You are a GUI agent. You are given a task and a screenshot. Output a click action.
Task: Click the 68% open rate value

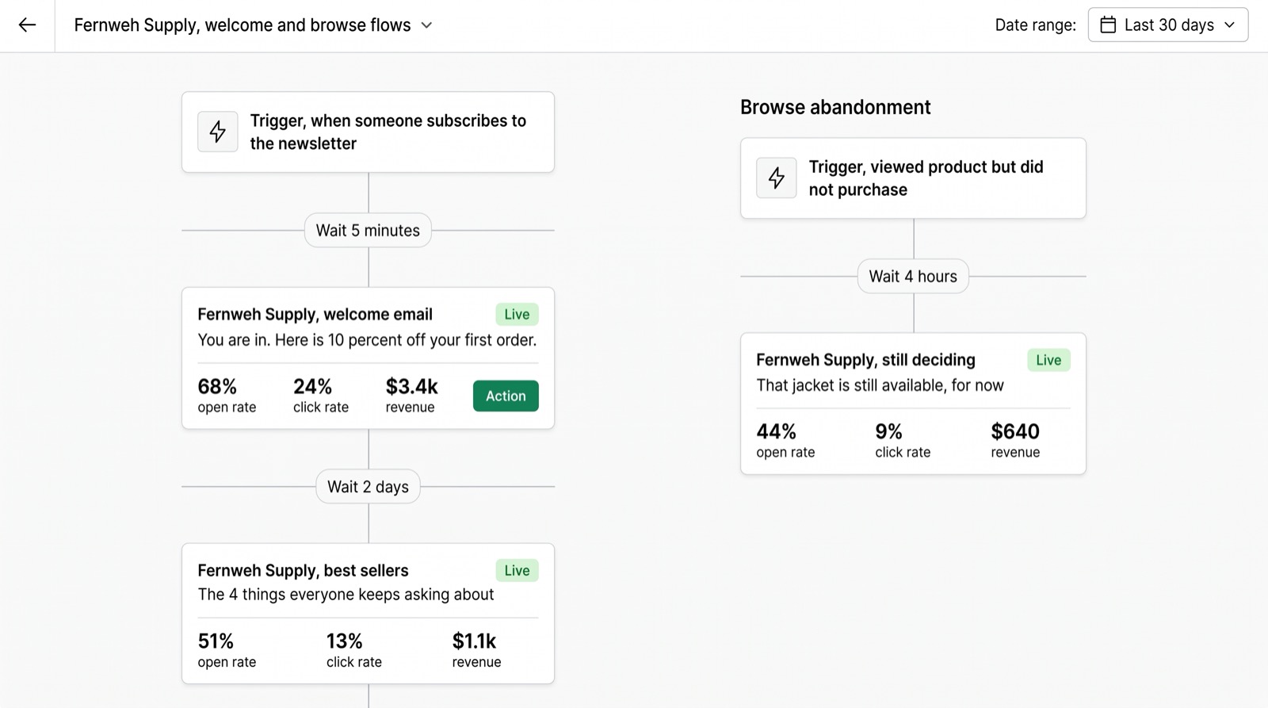[217, 387]
